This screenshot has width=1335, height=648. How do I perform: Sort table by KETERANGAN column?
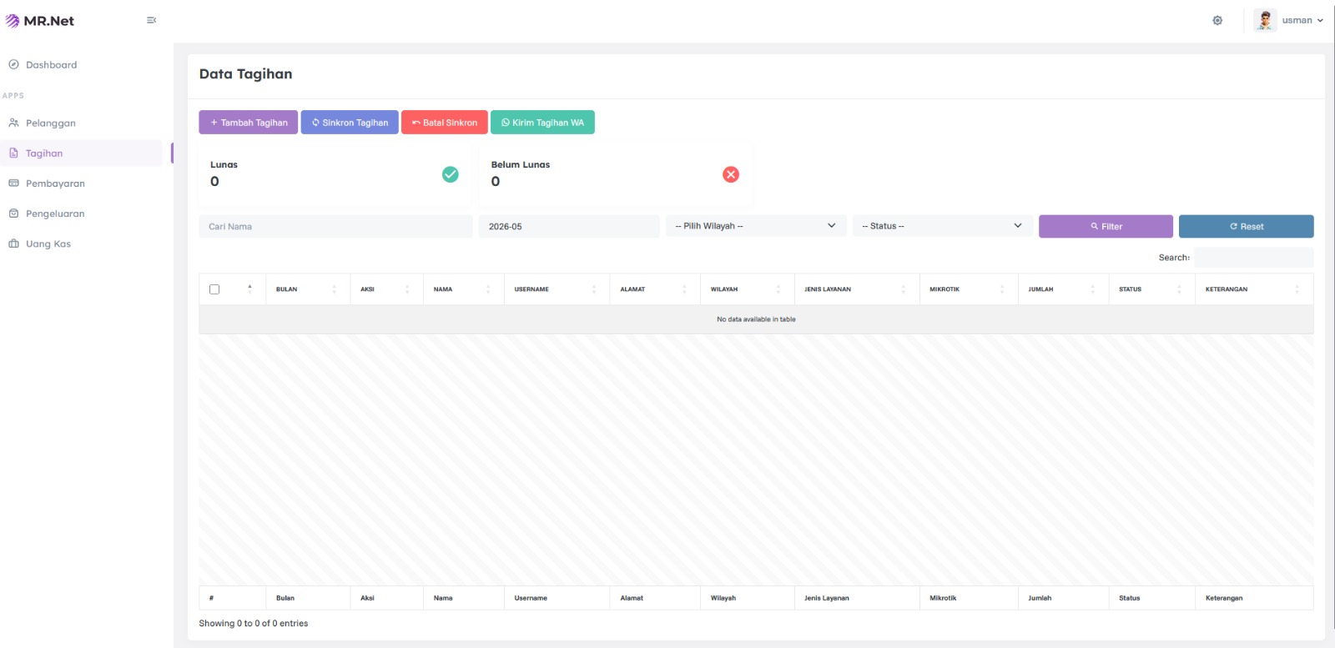pyautogui.click(x=1254, y=289)
